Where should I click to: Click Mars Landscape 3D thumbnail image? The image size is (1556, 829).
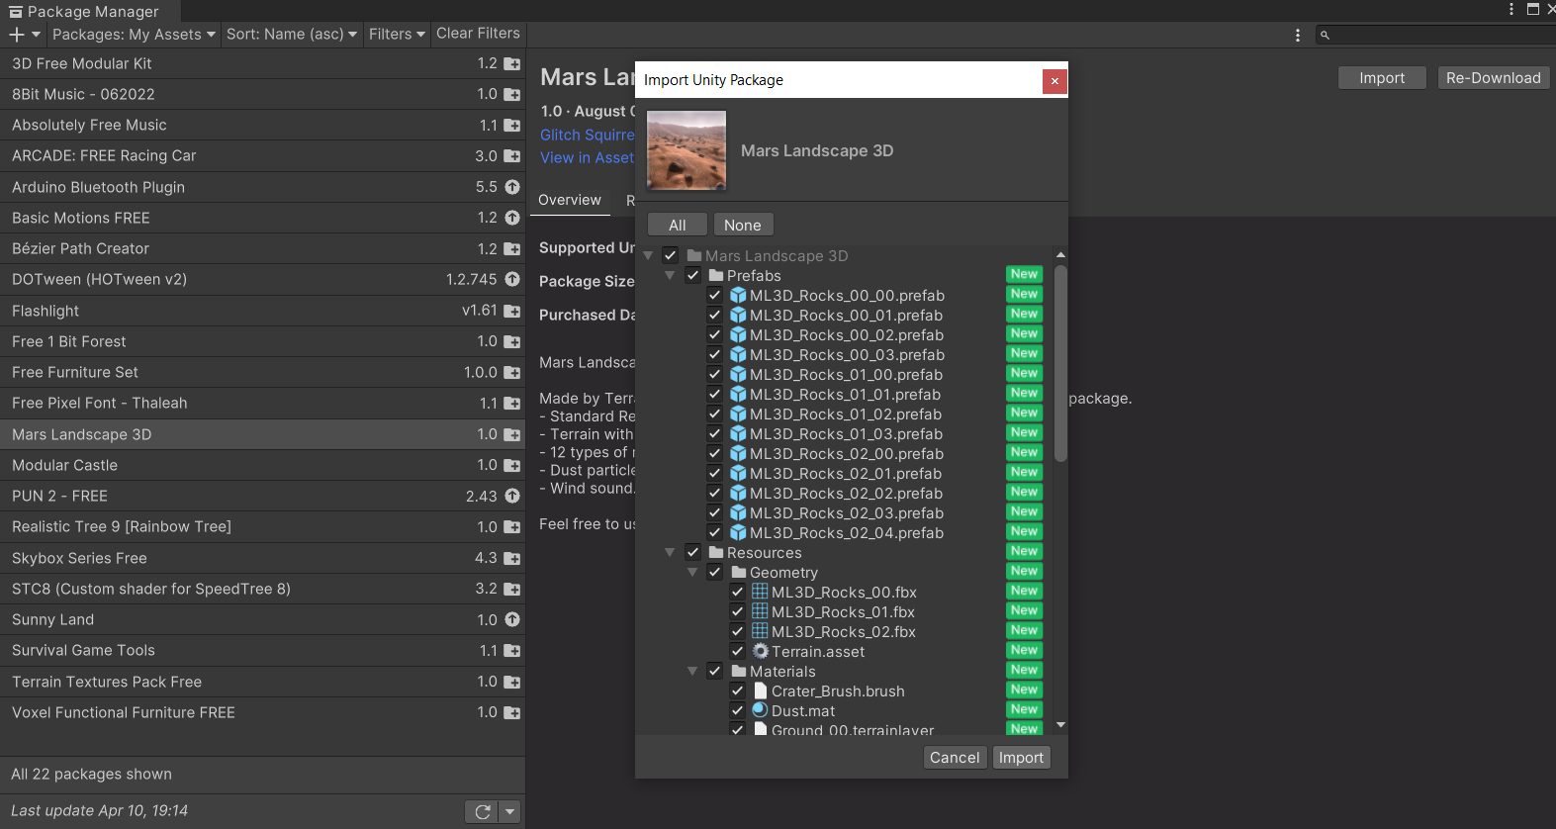[x=686, y=150]
